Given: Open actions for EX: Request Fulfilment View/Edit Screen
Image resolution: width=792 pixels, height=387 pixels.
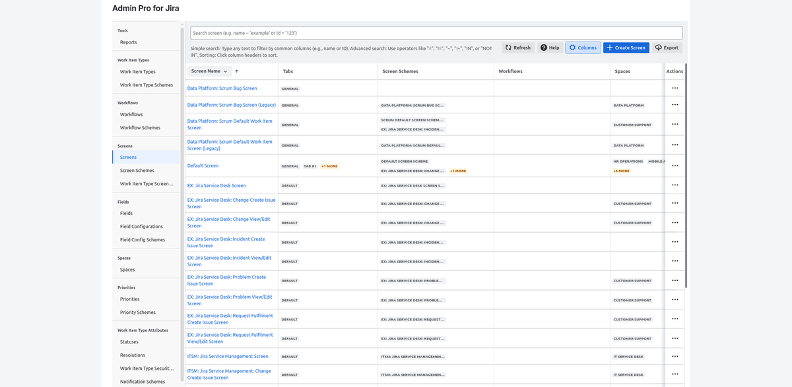Looking at the screenshot, I should [x=675, y=338].
